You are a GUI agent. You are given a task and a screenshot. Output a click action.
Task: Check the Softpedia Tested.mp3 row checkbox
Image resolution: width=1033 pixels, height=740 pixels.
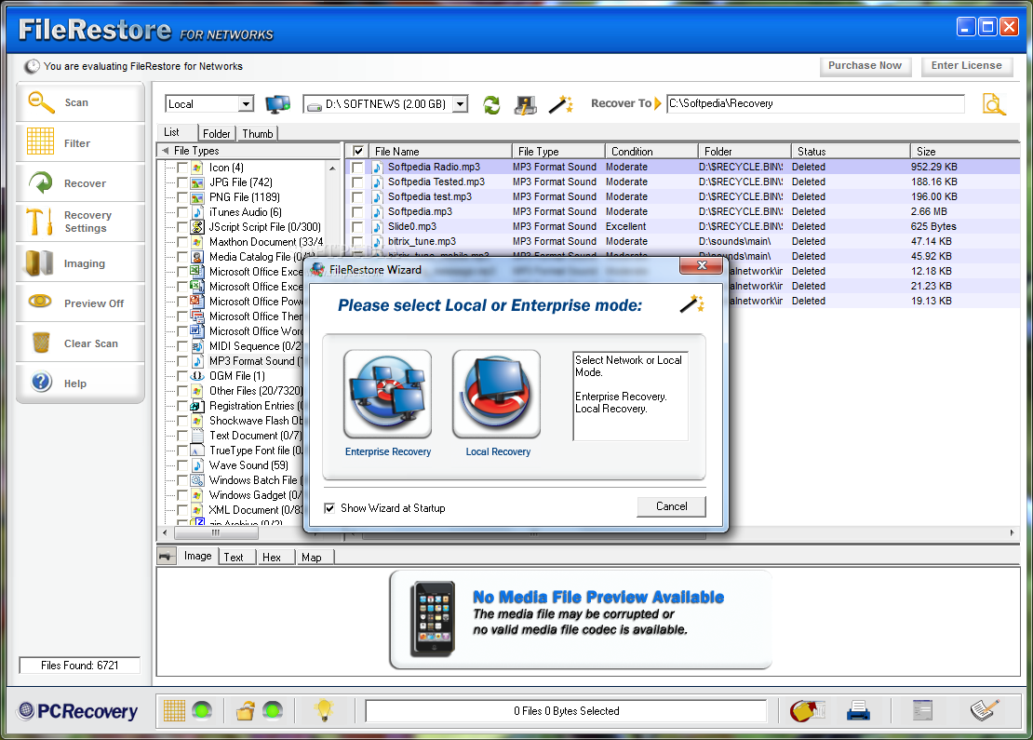(357, 182)
